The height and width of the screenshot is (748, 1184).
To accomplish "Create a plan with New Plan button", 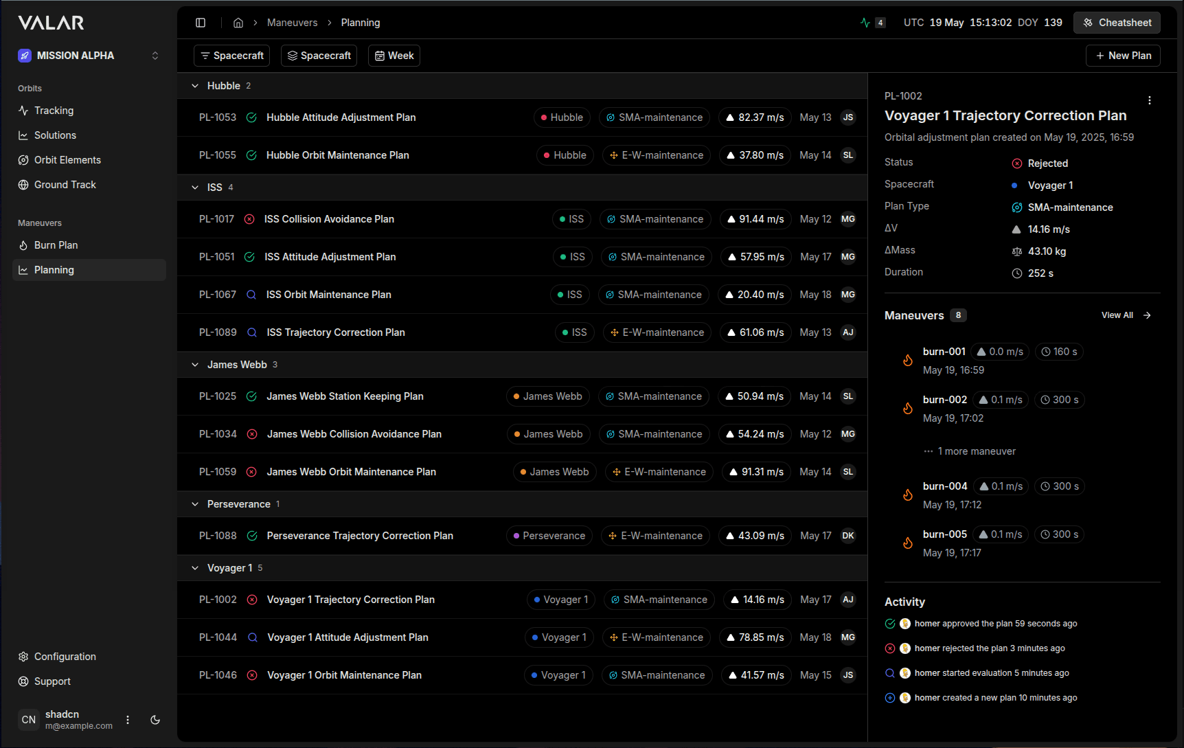I will (x=1123, y=56).
